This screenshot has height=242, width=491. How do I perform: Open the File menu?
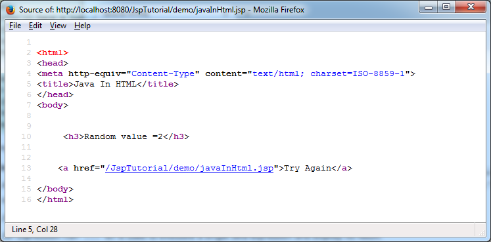pyautogui.click(x=15, y=26)
